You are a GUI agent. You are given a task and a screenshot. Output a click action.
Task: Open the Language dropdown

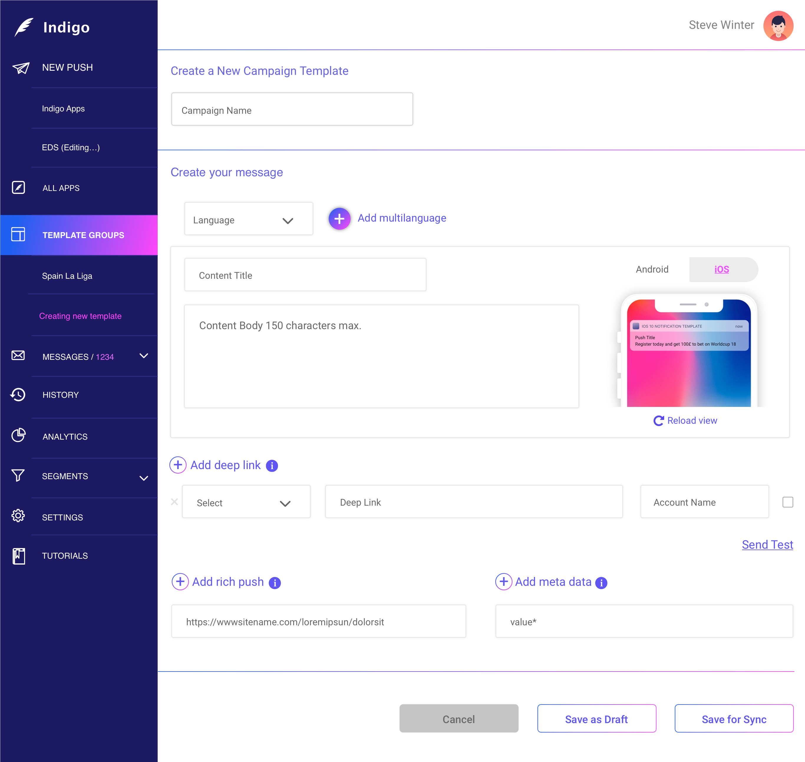249,219
